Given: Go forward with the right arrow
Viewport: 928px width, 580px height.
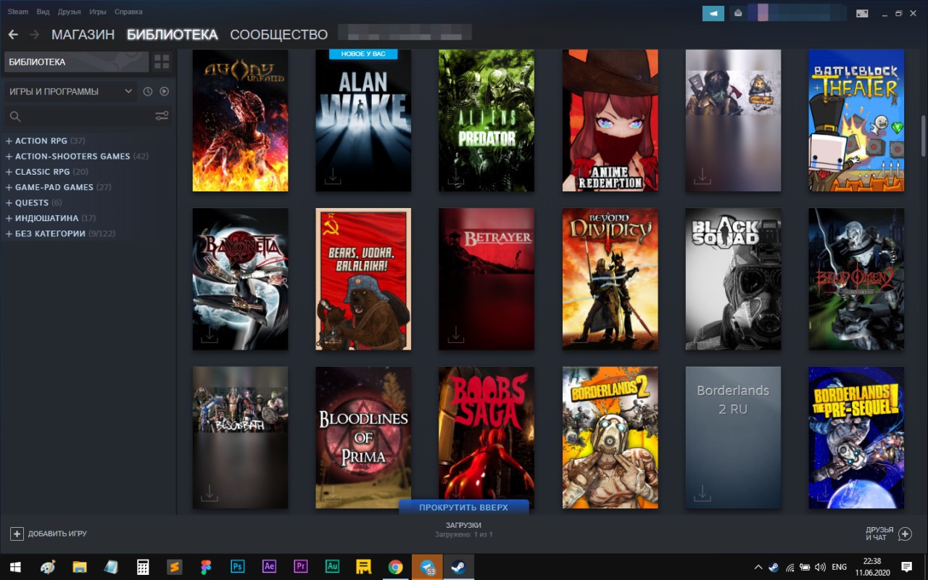Looking at the screenshot, I should (34, 34).
